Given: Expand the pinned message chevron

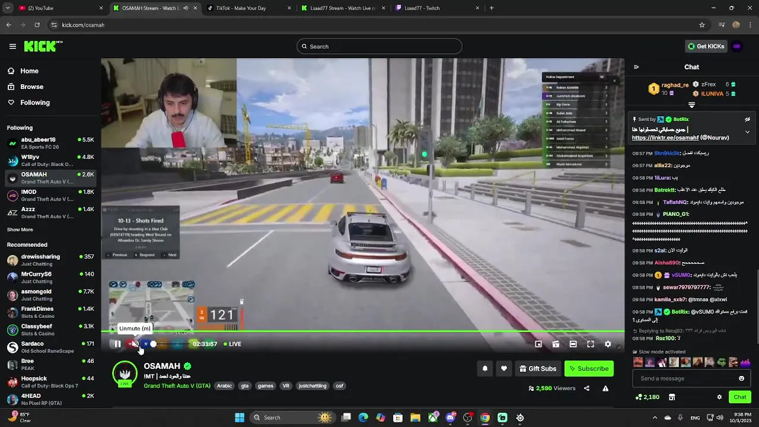Looking at the screenshot, I should [x=747, y=132].
